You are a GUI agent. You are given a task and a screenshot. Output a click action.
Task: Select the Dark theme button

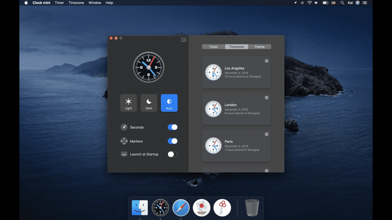coord(149,103)
